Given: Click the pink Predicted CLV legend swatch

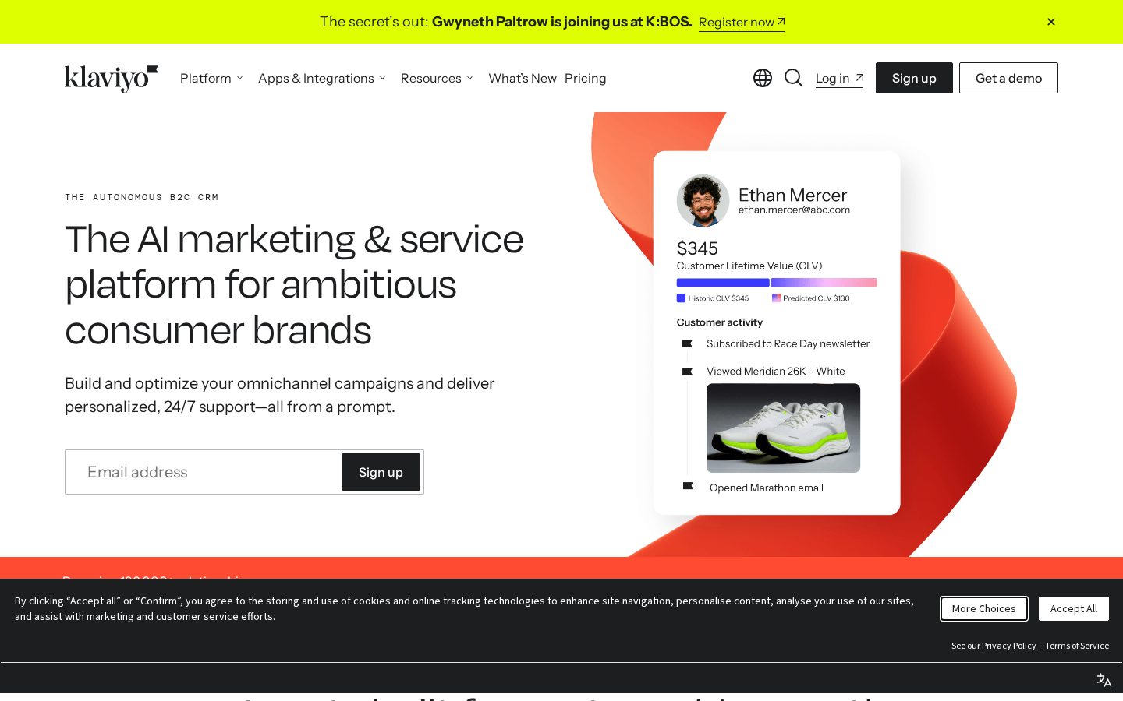Looking at the screenshot, I should coord(776,298).
